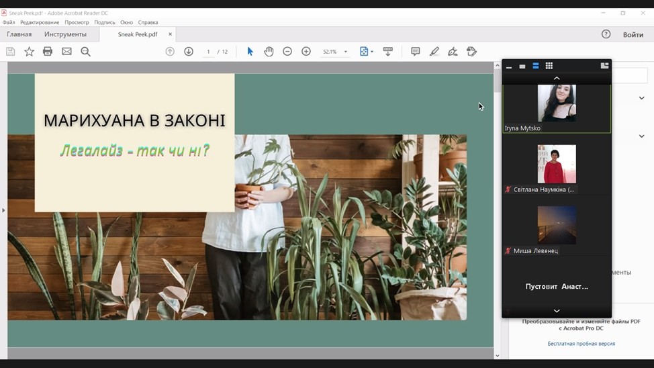Image resolution: width=654 pixels, height=368 pixels.
Task: Open the 52.1% zoom level dropdown
Action: (x=346, y=52)
